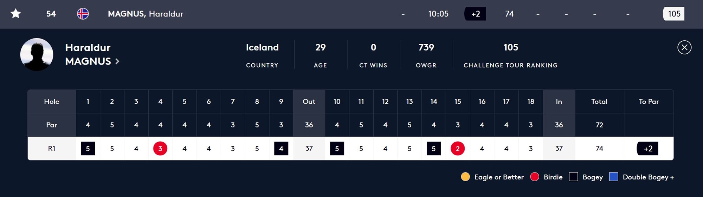
Task: Click the bogey square on hole 10
Action: pyautogui.click(x=337, y=149)
